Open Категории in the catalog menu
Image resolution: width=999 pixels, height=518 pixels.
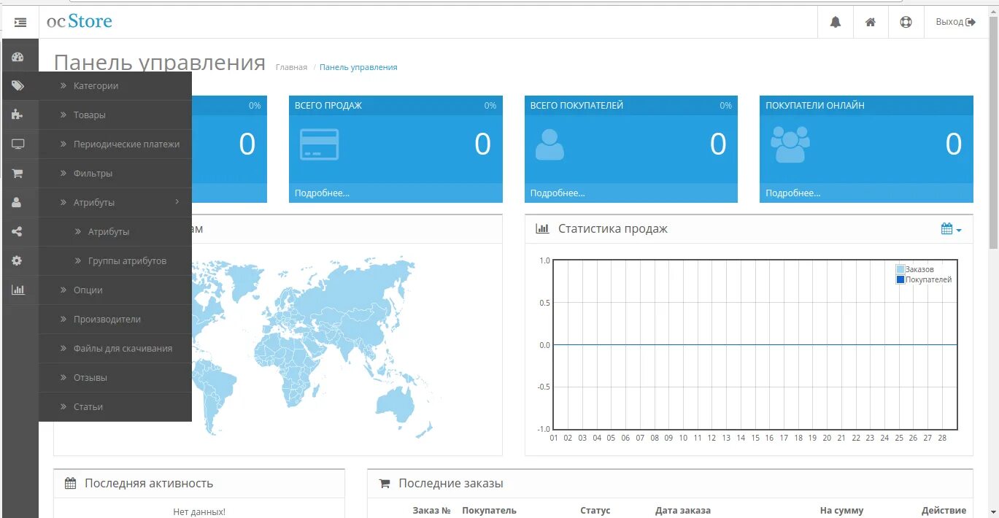115,85
